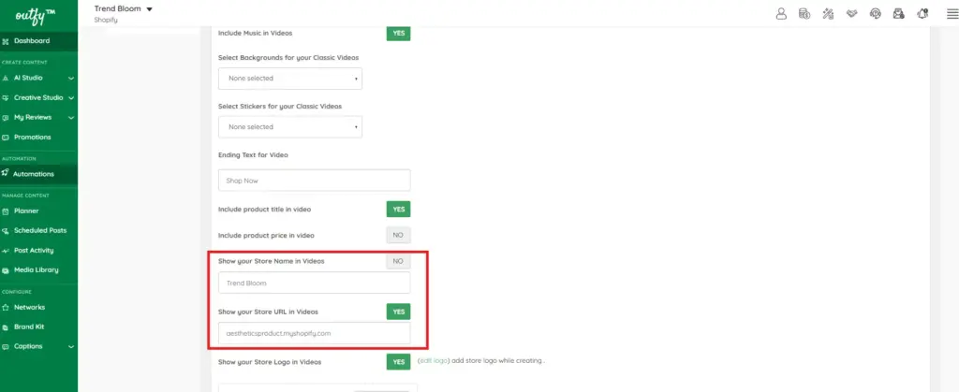959x392 pixels.
Task: Expand the My Reviews submenu chevron
Action: tap(71, 117)
